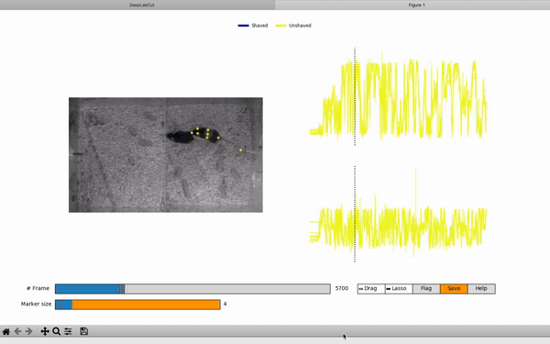Click on the # Frame slider track
The height and width of the screenshot is (344, 550).
point(192,289)
